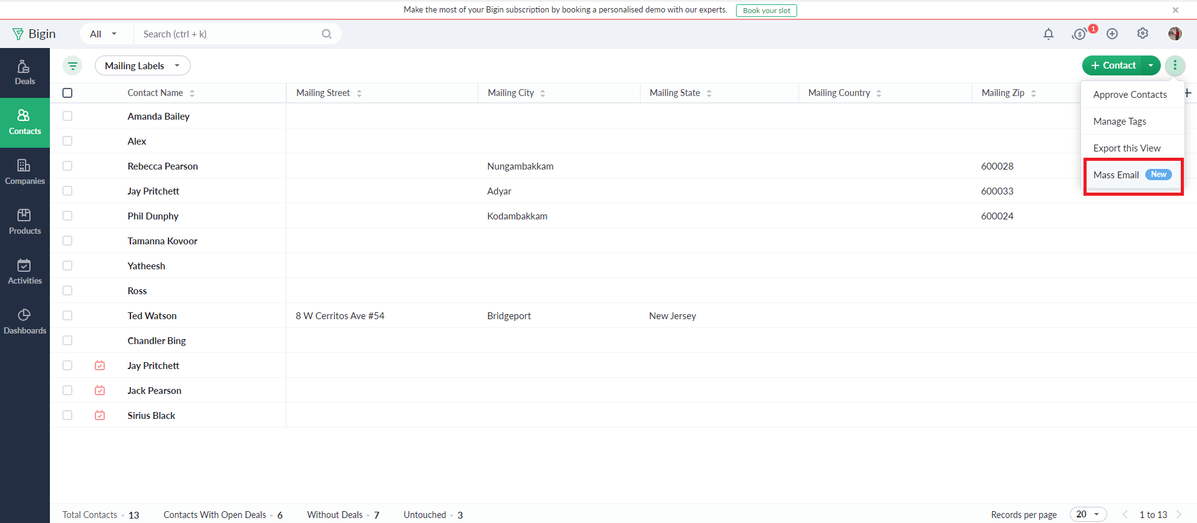Image resolution: width=1197 pixels, height=523 pixels.
Task: Click the green filter icon
Action: 73,65
